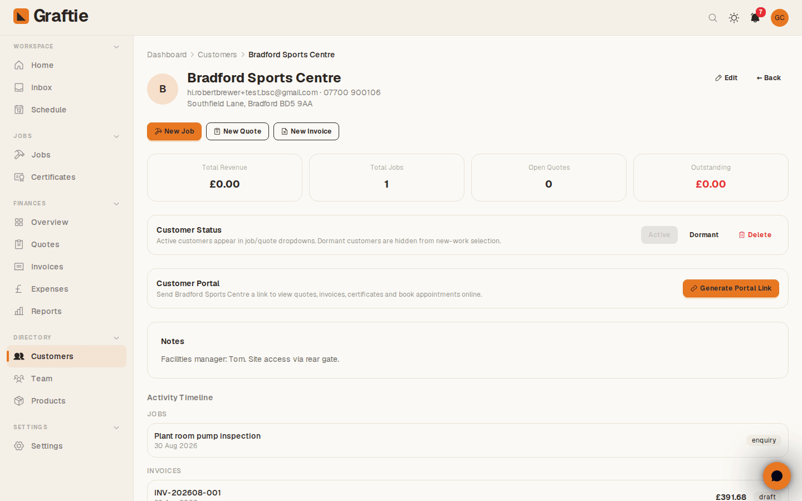Open search with the magnifier icon

pos(713,18)
